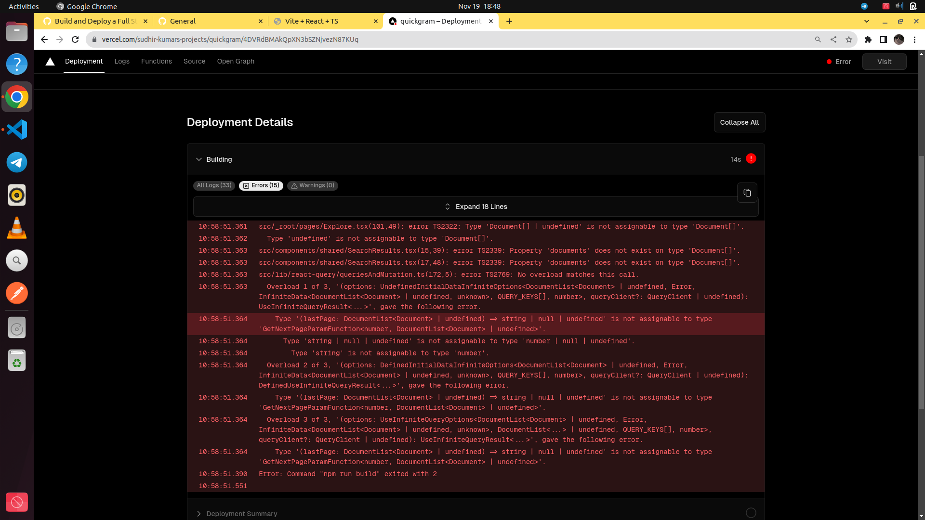Copy the build logs using copy icon
This screenshot has width=925, height=520.
[x=747, y=193]
